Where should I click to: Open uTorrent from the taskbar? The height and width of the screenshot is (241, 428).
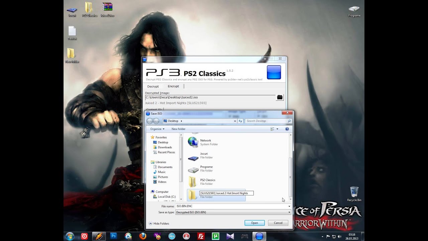point(216,236)
